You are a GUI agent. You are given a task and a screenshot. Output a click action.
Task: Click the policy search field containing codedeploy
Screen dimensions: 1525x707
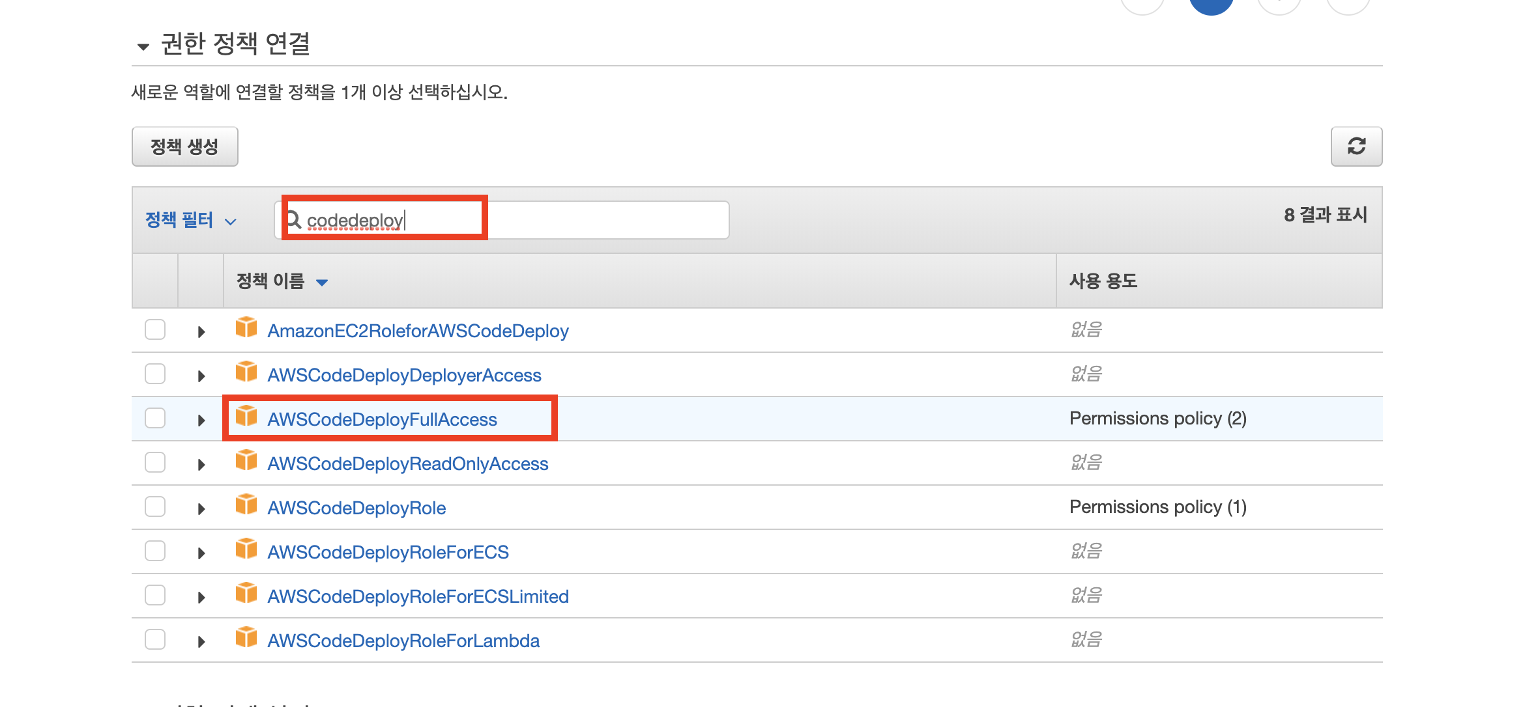point(502,220)
